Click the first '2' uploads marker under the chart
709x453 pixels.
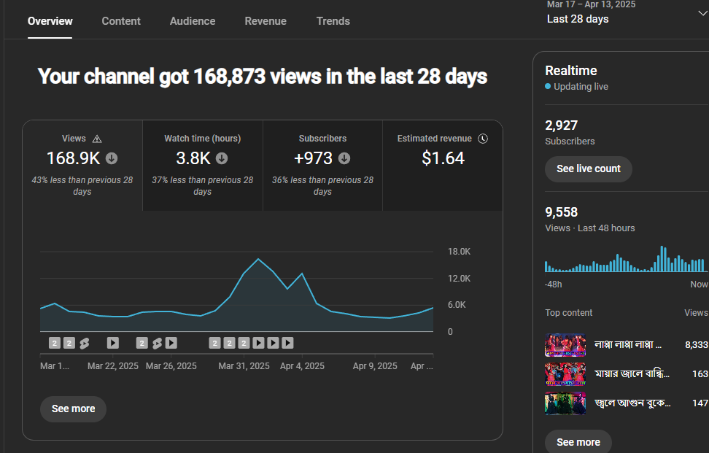pyautogui.click(x=55, y=343)
